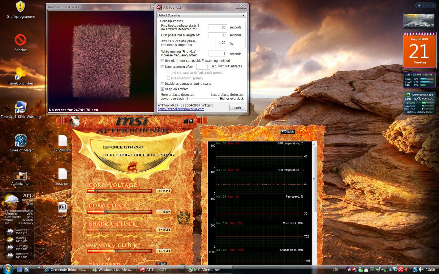Click the Shader Clock value box 1460
The width and height of the screenshot is (439, 274).
(164, 230)
